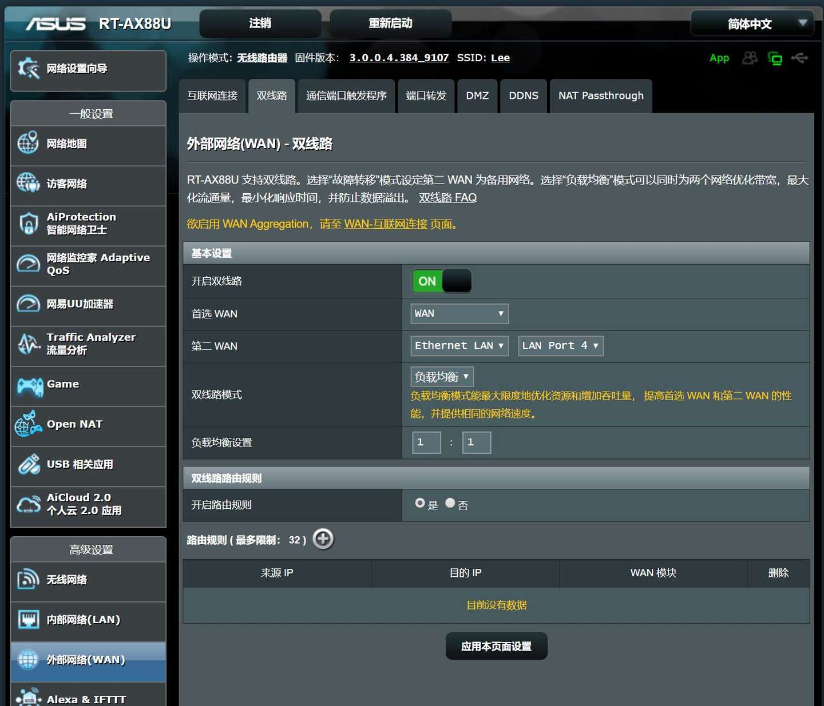The width and height of the screenshot is (824, 706).
Task: Switch to the NAT Passthrough tab
Action: (x=601, y=95)
